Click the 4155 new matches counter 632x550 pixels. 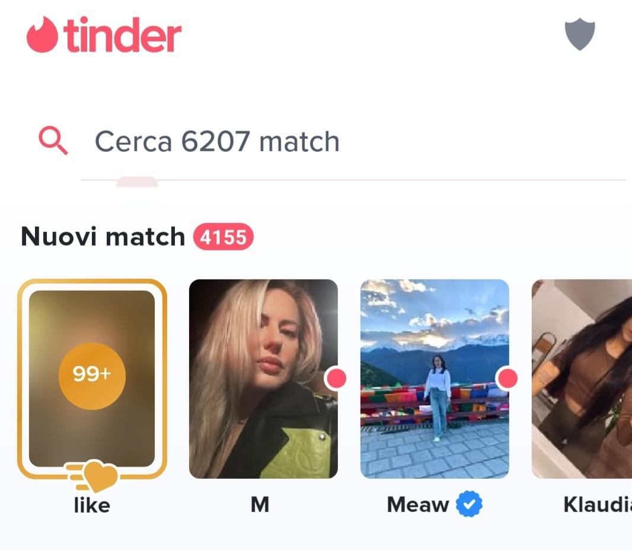point(224,237)
